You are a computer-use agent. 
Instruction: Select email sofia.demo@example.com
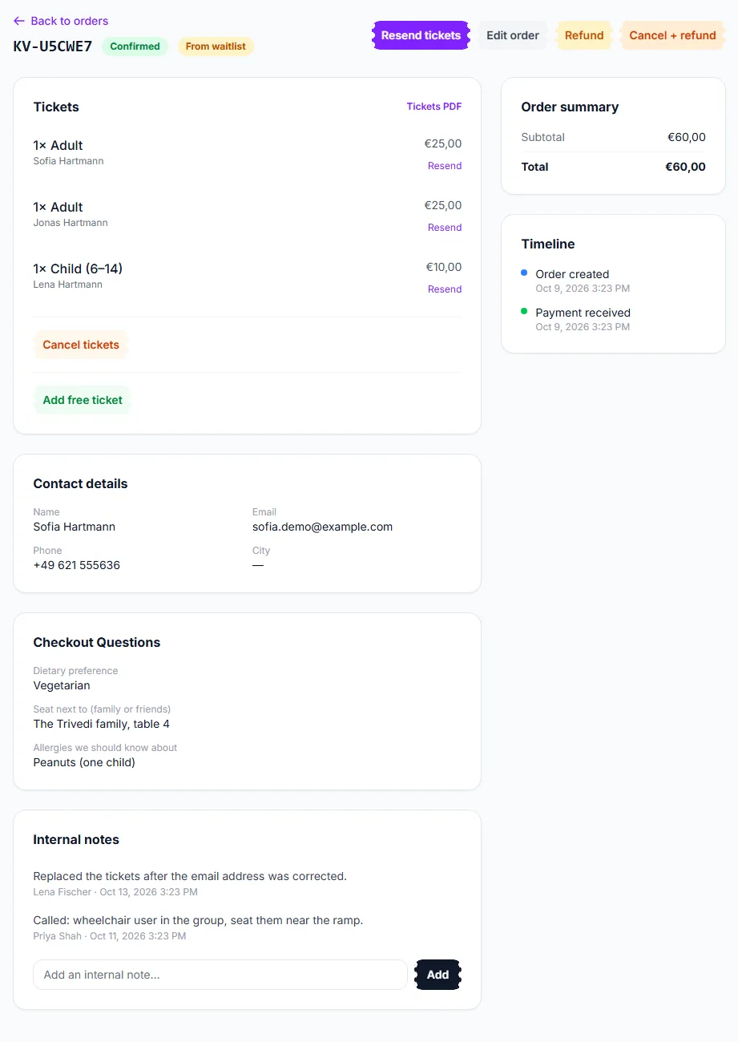(x=322, y=527)
